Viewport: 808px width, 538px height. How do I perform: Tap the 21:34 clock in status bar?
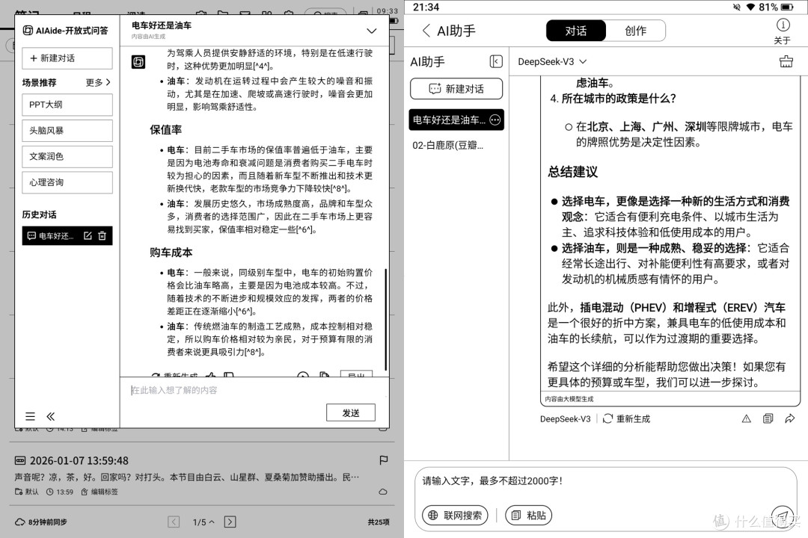(x=426, y=7)
